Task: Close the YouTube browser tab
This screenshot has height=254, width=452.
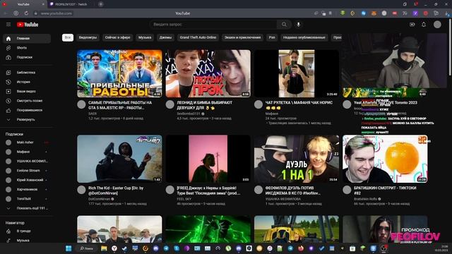Action: [x=43, y=4]
